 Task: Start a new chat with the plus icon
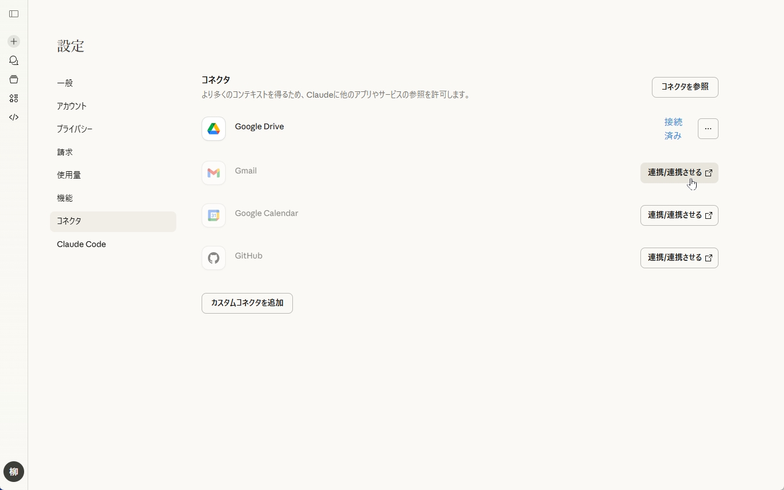click(x=13, y=41)
